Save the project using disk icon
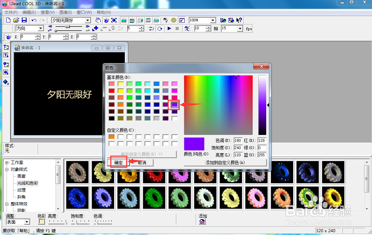The image size is (372, 235). tap(24, 20)
